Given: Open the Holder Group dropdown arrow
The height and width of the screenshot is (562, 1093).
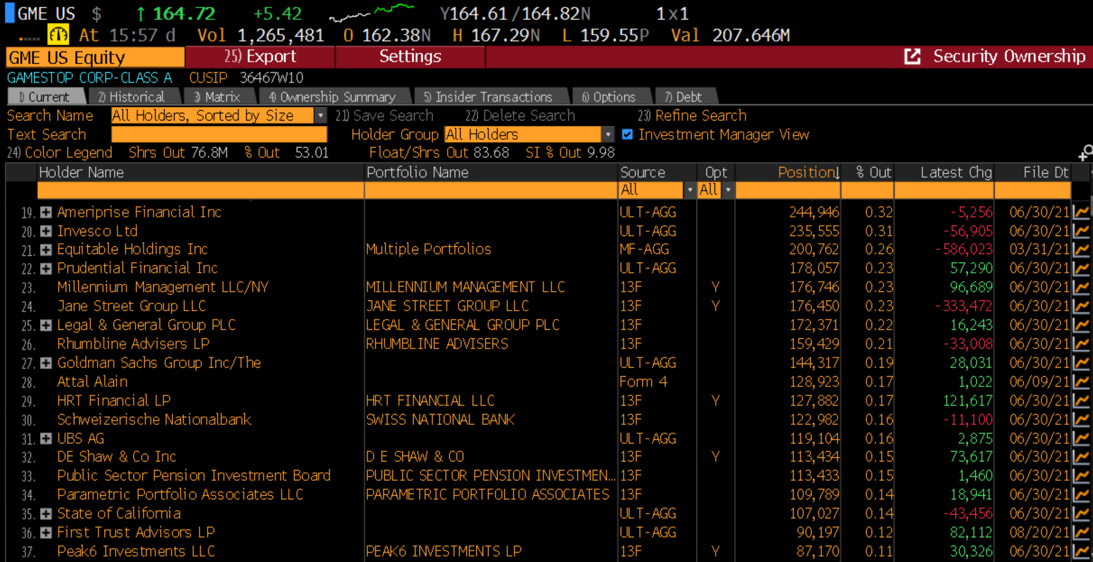Looking at the screenshot, I should [x=608, y=135].
